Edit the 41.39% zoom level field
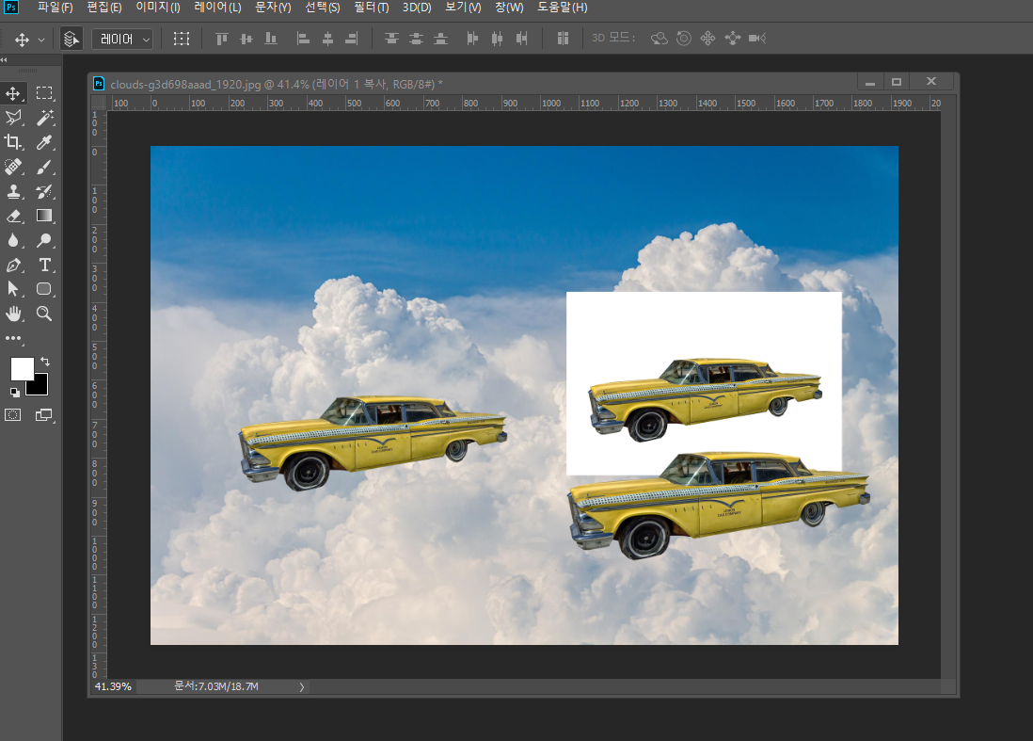This screenshot has height=741, width=1033. pyautogui.click(x=113, y=686)
